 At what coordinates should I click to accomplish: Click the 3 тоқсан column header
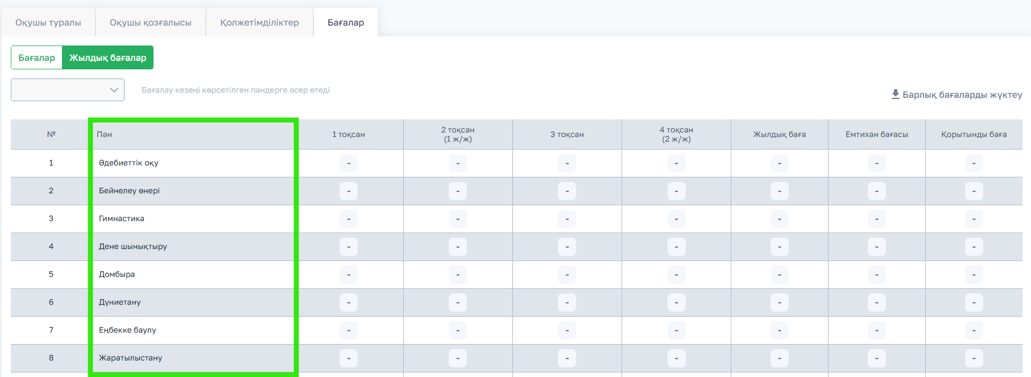click(x=567, y=134)
